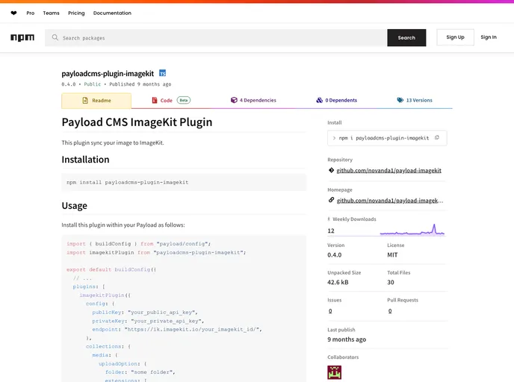Click the npm logo
Screen dimensions: 514x382
(22, 37)
